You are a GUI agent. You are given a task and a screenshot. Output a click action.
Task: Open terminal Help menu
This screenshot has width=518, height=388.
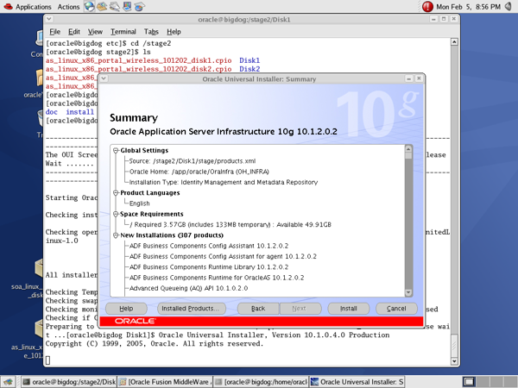coord(174,32)
